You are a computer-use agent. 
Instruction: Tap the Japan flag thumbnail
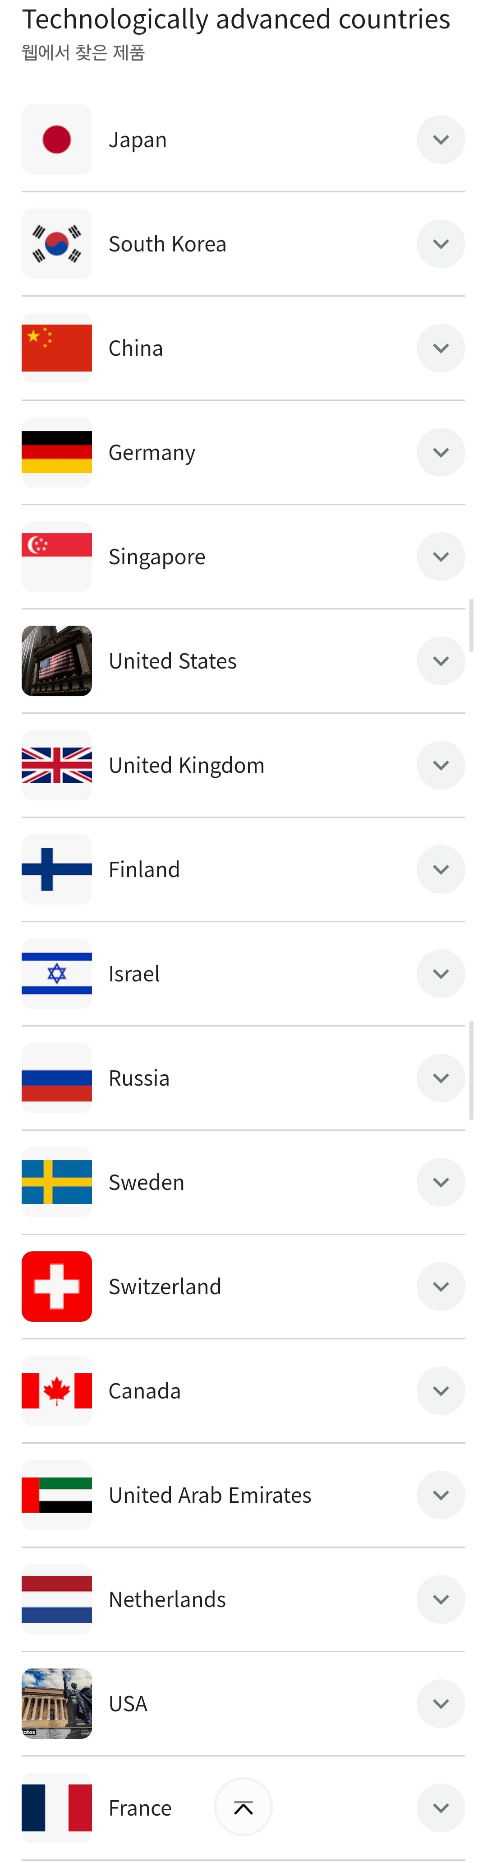click(56, 139)
